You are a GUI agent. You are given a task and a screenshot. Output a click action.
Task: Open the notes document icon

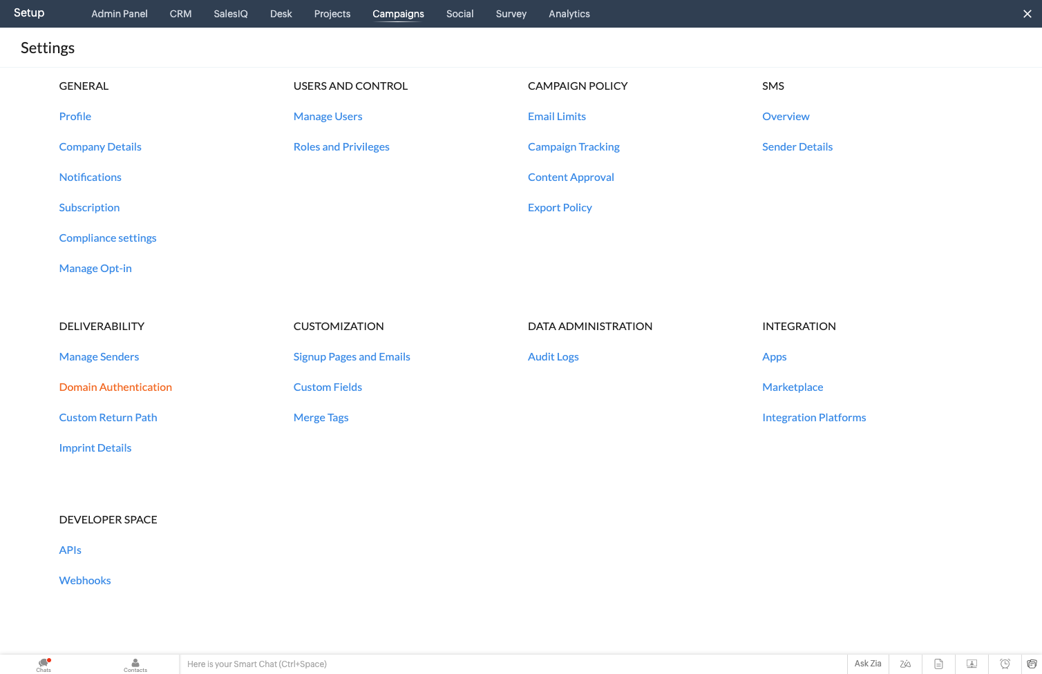coord(938,664)
